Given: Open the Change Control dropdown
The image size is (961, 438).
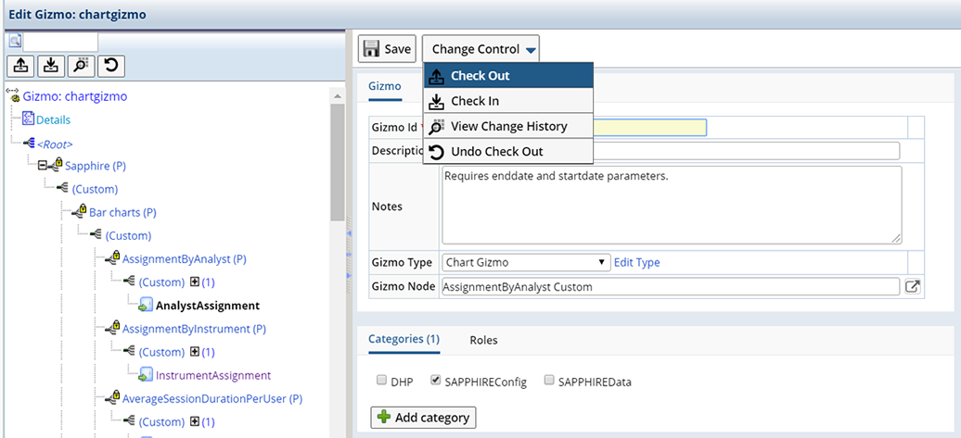Looking at the screenshot, I should (481, 49).
